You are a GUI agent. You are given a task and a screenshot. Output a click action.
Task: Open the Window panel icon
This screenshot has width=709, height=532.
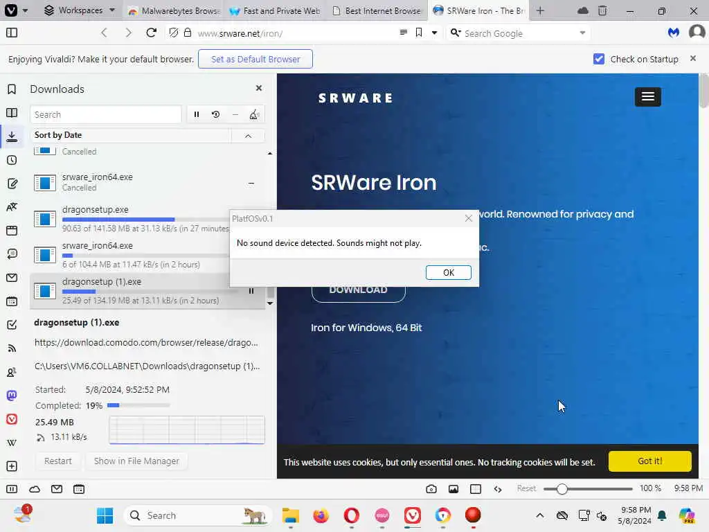click(12, 230)
